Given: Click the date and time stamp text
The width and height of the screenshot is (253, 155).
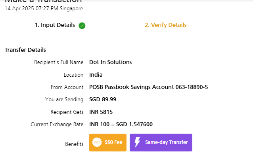Looking at the screenshot, I should click(x=44, y=8).
